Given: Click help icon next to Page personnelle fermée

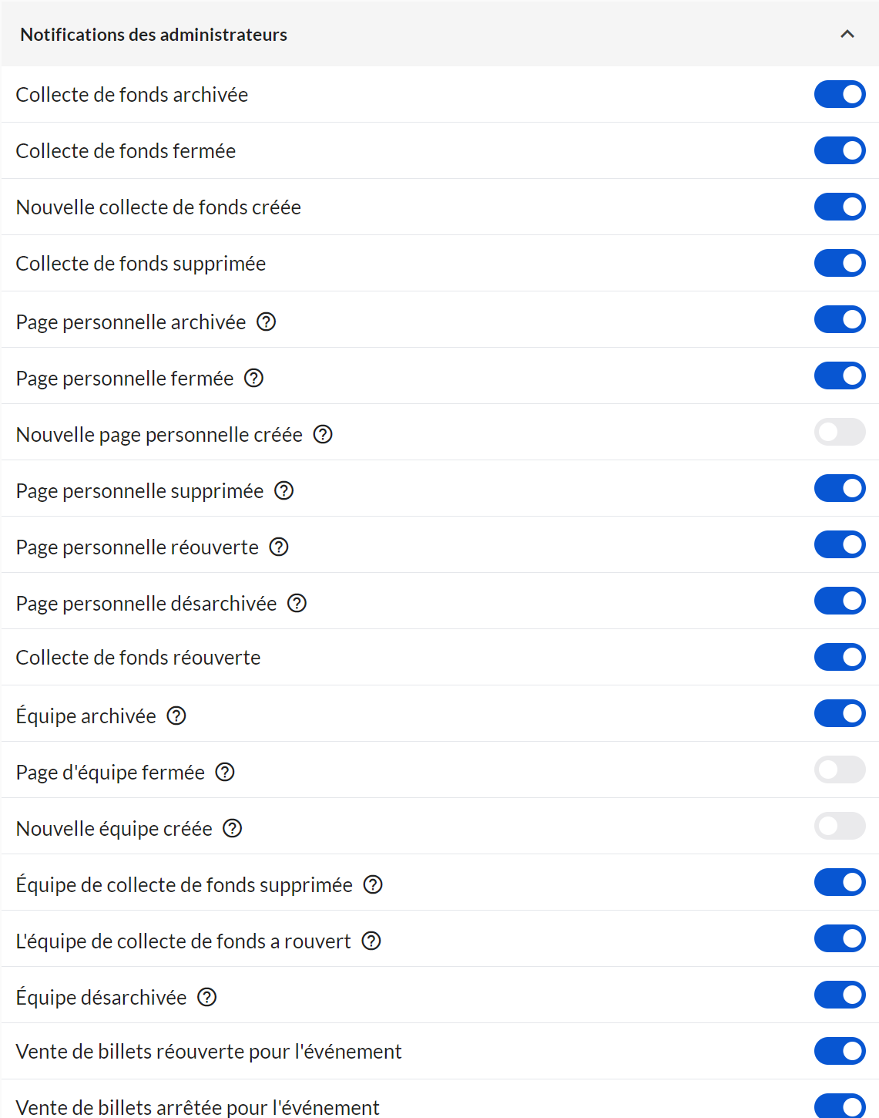Looking at the screenshot, I should click(x=253, y=378).
